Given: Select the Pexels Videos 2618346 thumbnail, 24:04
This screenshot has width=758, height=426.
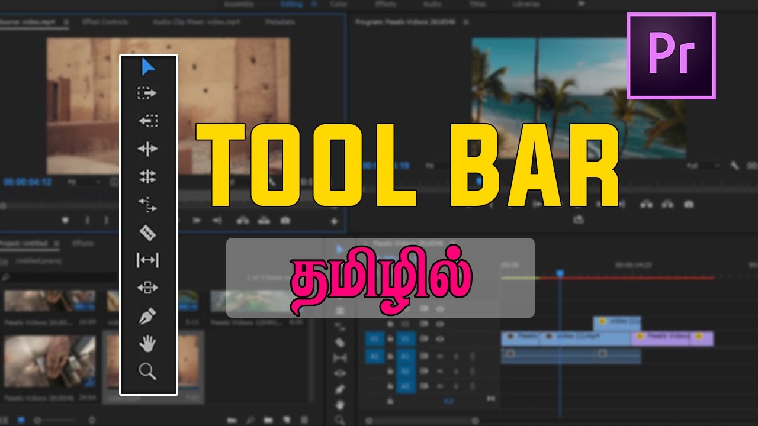Looking at the screenshot, I should pyautogui.click(x=49, y=362).
